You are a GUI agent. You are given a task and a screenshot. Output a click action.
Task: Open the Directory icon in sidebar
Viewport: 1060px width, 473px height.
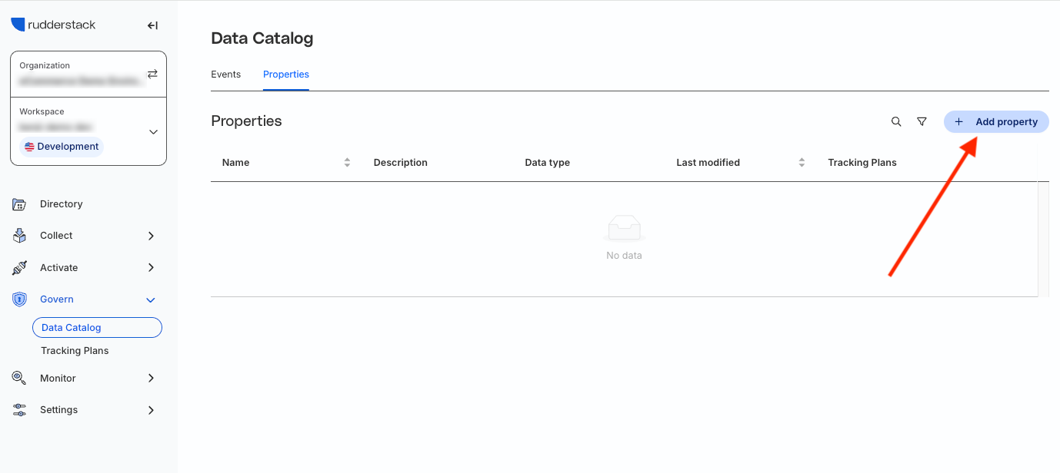pyautogui.click(x=19, y=204)
